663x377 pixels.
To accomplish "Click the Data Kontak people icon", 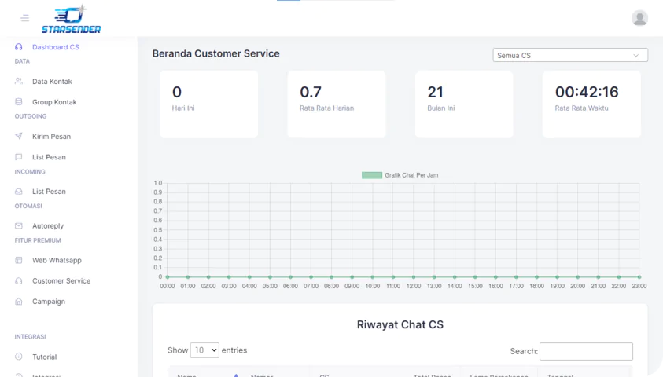I will (19, 82).
